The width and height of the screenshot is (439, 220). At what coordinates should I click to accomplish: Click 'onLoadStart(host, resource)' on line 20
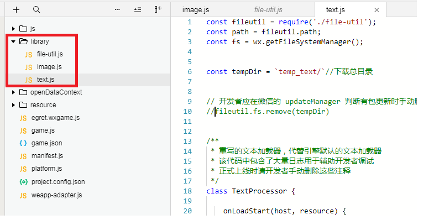280,211
